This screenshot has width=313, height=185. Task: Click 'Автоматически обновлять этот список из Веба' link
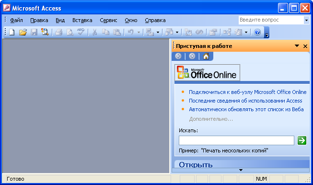246,109
